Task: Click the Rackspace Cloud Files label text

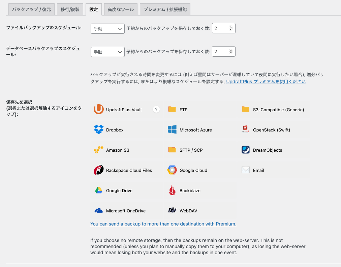Action: click(x=129, y=170)
